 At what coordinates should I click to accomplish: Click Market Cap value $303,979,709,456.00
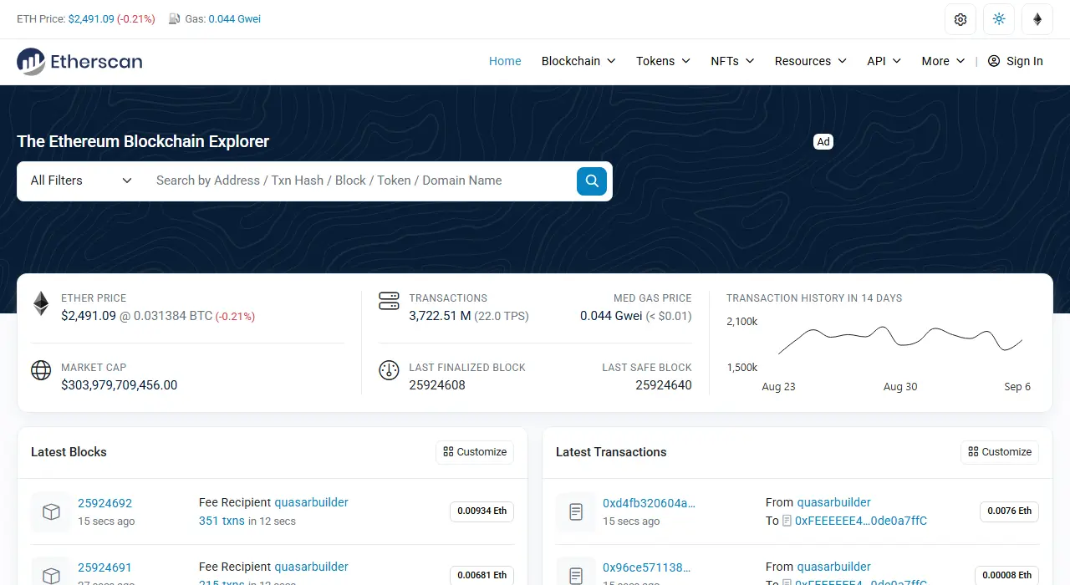(x=120, y=385)
